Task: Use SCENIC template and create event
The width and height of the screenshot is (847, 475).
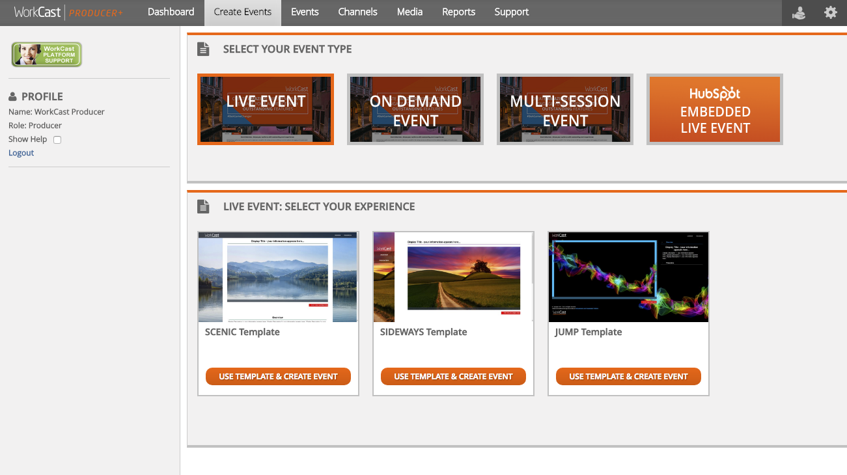Action: [278, 376]
